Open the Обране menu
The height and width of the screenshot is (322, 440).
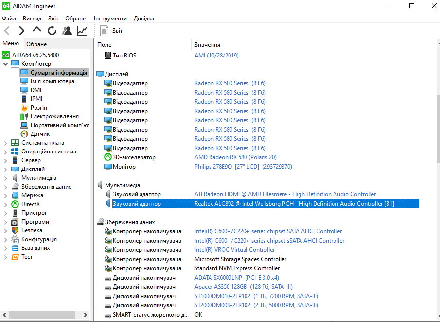coord(75,19)
